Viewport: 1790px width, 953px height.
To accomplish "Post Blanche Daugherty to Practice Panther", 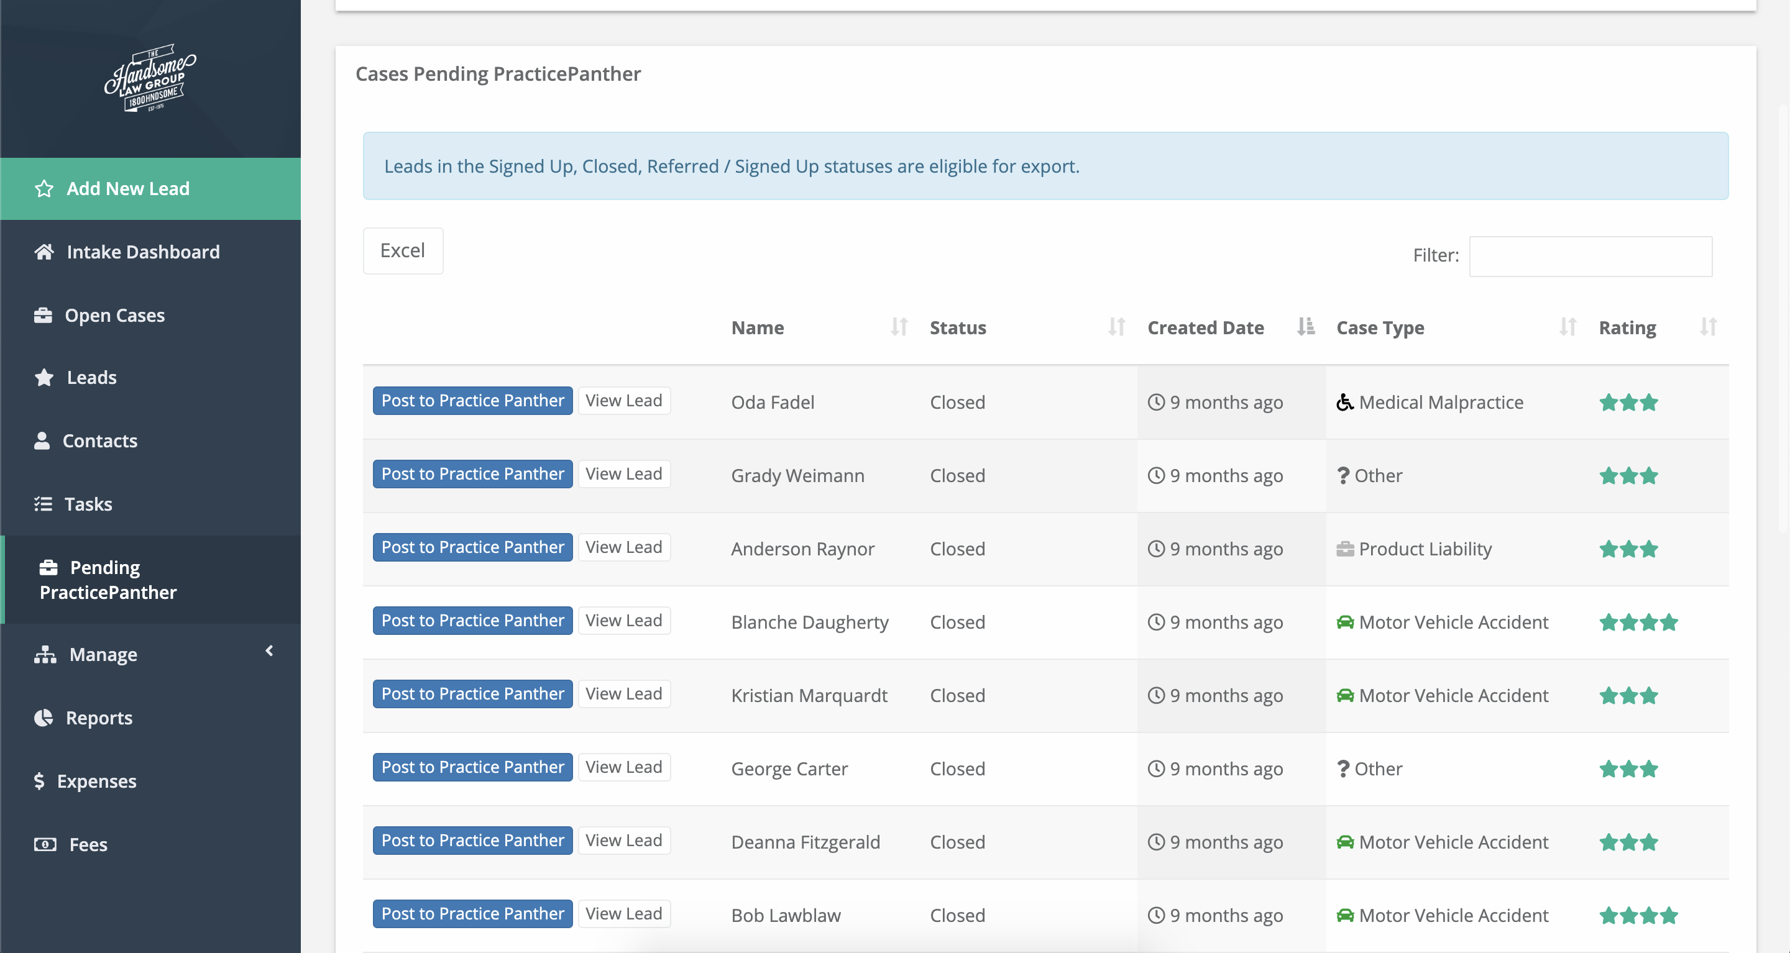I will point(472,620).
